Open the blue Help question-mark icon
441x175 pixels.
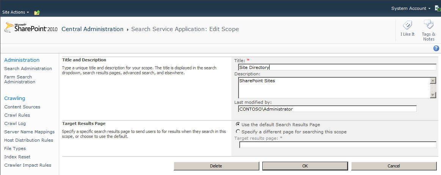point(436,48)
